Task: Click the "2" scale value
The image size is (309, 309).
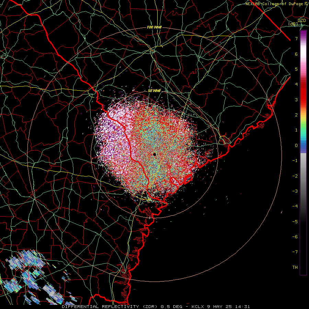Action: tap(296, 115)
